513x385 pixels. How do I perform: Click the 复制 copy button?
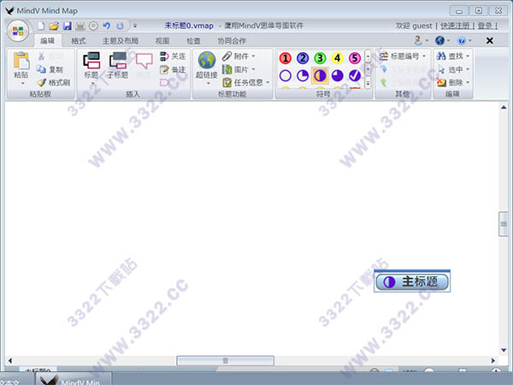click(x=50, y=69)
